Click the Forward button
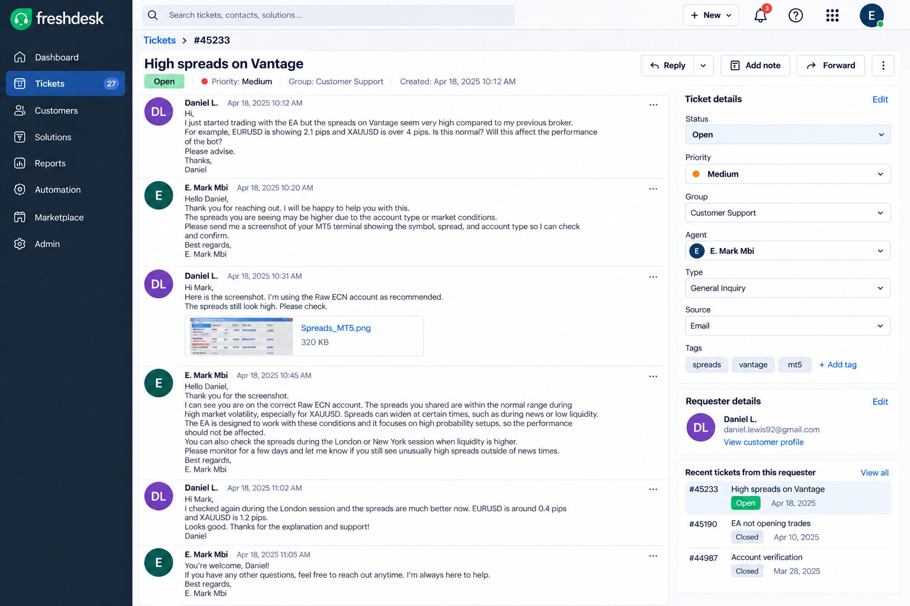 (x=831, y=66)
